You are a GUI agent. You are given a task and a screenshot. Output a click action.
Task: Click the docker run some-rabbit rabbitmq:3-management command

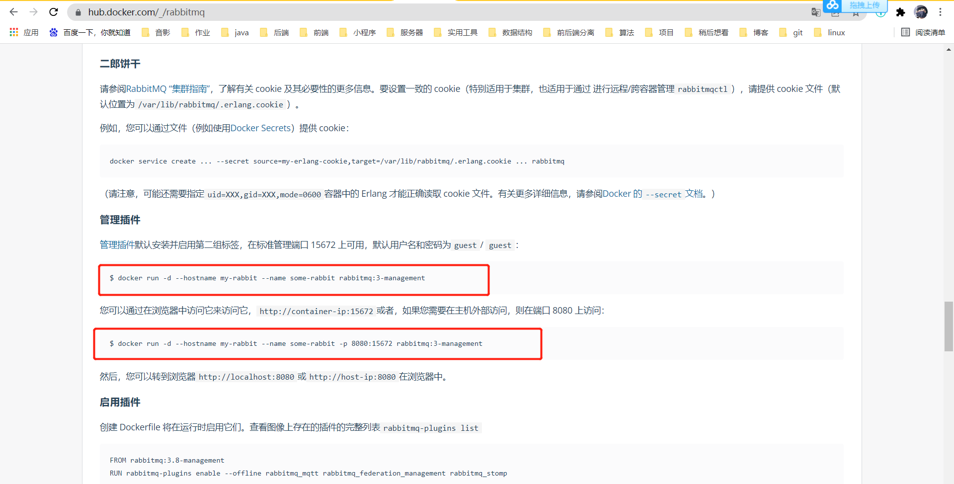(267, 278)
